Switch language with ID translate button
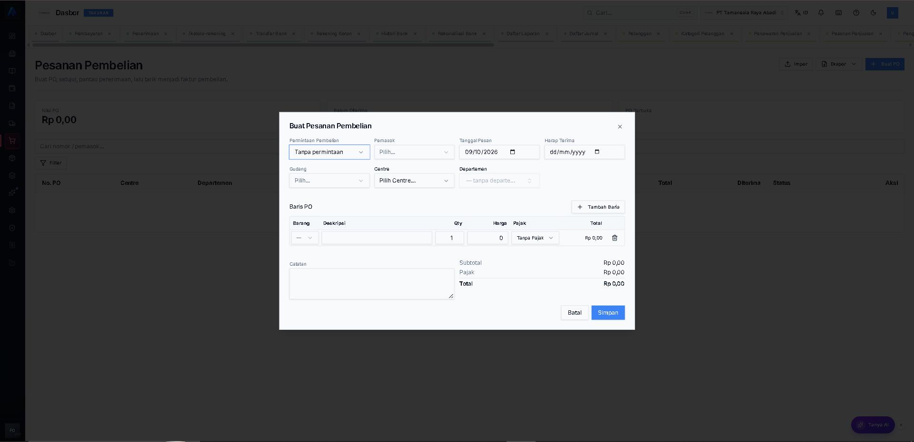This screenshot has height=442, width=914. pyautogui.click(x=802, y=13)
